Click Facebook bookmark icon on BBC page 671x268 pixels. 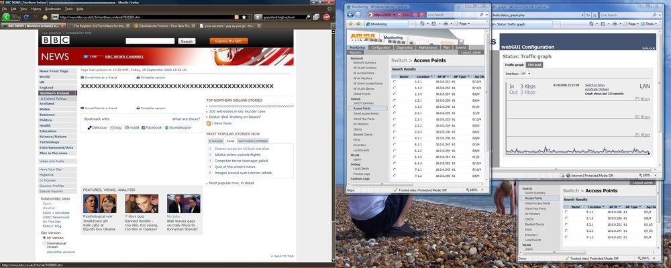point(144,128)
